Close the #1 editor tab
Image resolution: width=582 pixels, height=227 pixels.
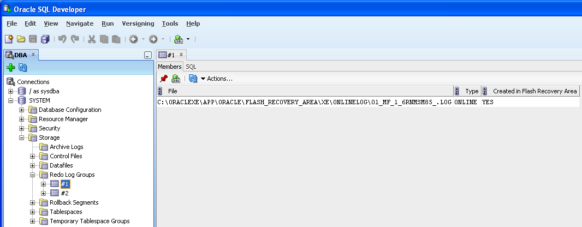[x=181, y=55]
